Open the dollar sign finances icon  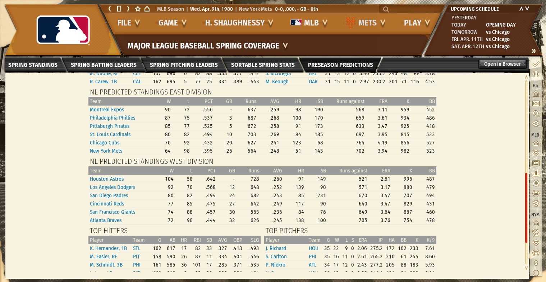coord(536,263)
